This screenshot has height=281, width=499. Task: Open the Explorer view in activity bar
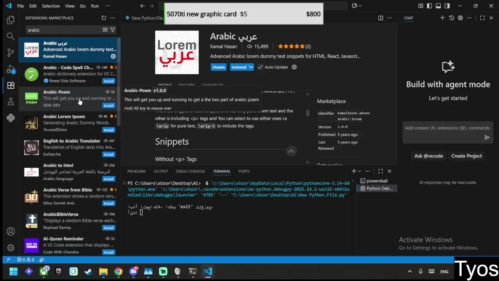(11, 20)
